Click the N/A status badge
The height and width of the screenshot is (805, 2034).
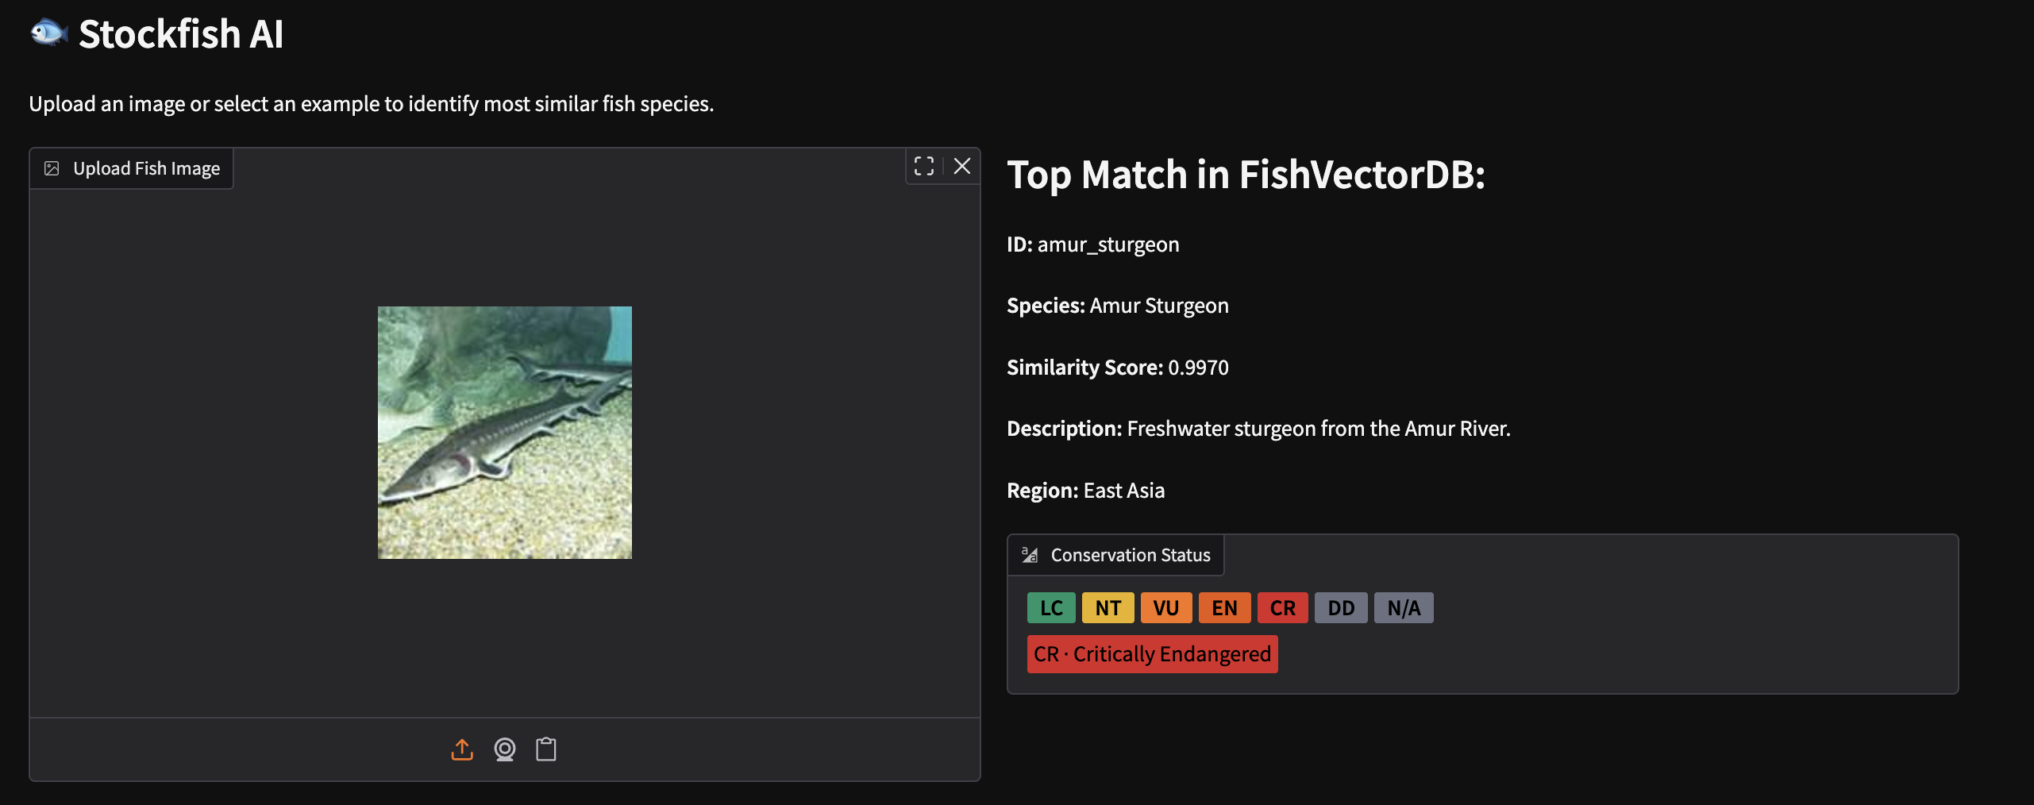coord(1404,608)
